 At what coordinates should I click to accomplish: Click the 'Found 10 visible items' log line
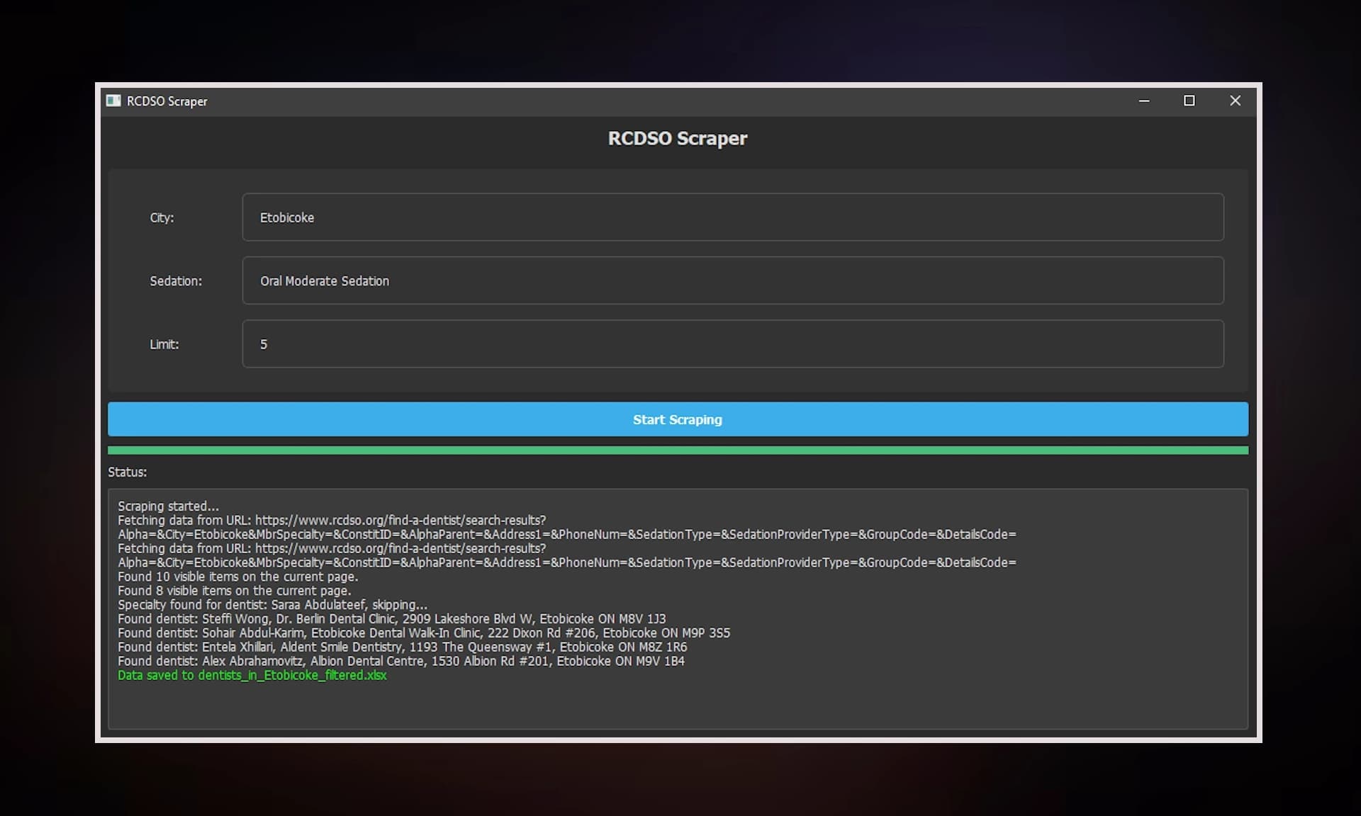tap(238, 577)
